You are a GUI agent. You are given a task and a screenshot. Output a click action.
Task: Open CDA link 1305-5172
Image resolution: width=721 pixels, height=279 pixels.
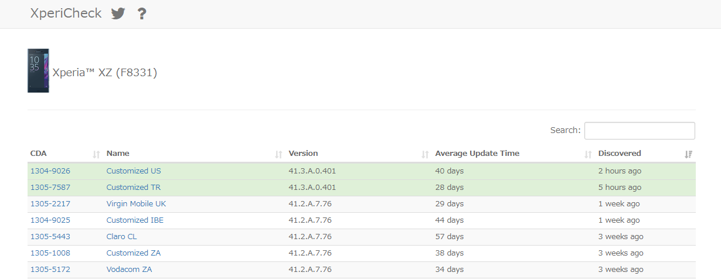[50, 270]
